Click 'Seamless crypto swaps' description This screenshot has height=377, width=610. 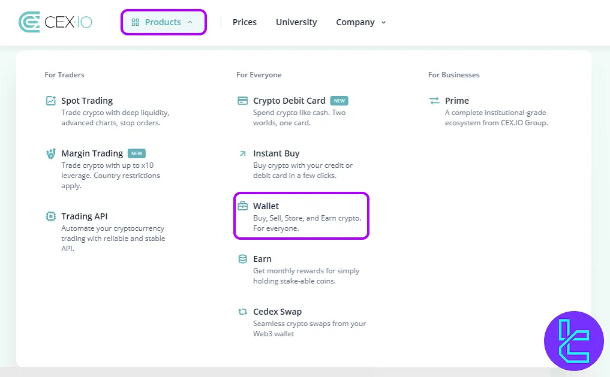pos(309,328)
